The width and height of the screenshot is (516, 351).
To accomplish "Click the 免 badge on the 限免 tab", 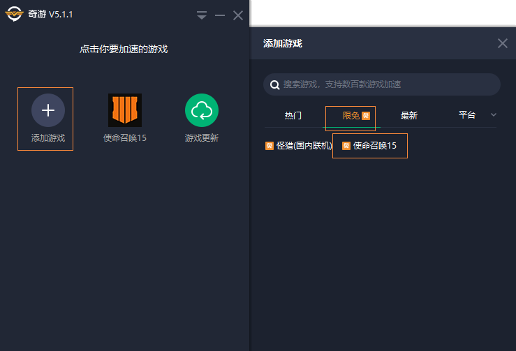I will click(x=366, y=116).
